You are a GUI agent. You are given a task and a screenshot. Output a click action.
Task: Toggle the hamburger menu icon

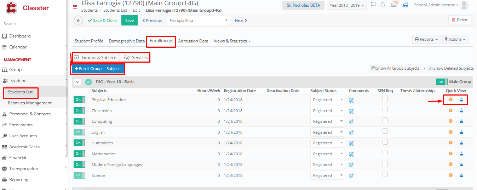[75, 7]
